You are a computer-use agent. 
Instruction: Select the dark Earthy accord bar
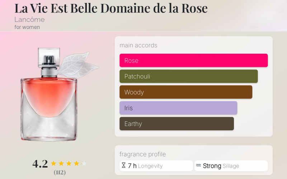tap(177, 124)
